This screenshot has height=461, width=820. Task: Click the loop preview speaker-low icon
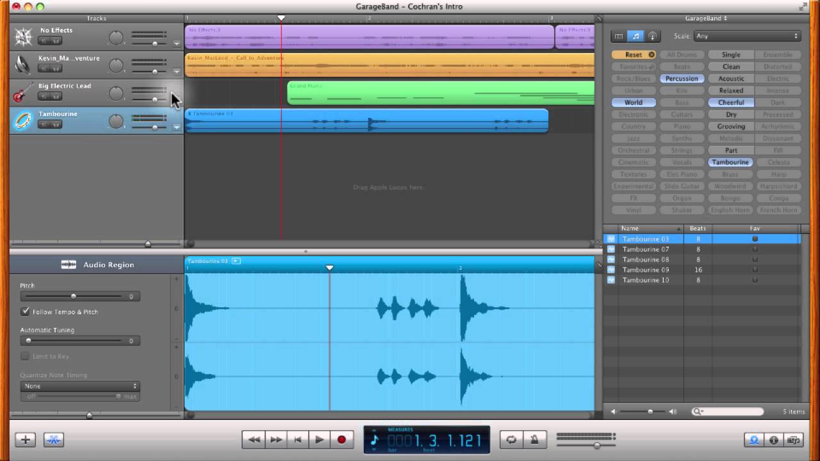pyautogui.click(x=613, y=412)
